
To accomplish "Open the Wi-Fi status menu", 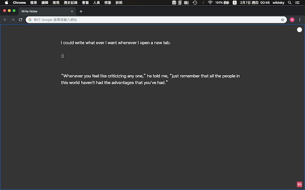I will pos(210,3).
